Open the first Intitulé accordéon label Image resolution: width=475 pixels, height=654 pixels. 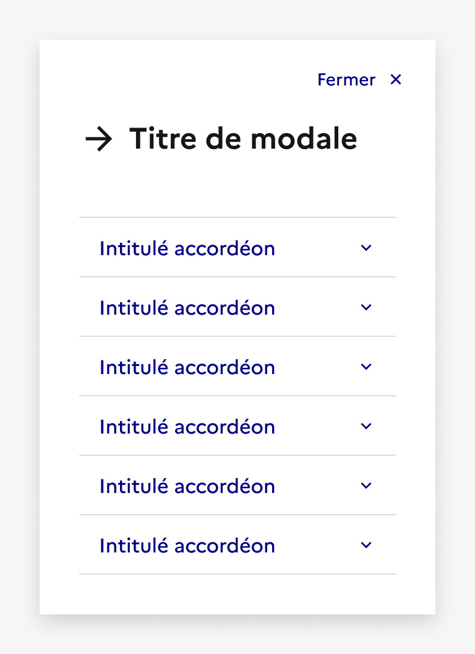click(187, 248)
